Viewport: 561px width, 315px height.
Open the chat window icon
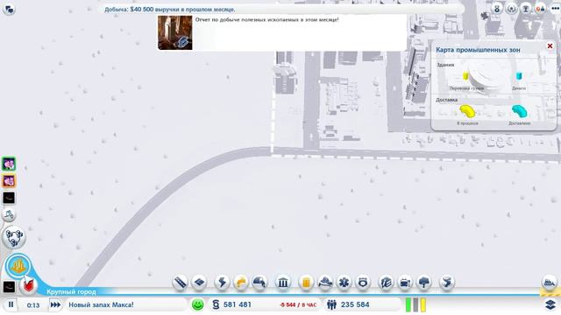pyautogui.click(x=9, y=9)
